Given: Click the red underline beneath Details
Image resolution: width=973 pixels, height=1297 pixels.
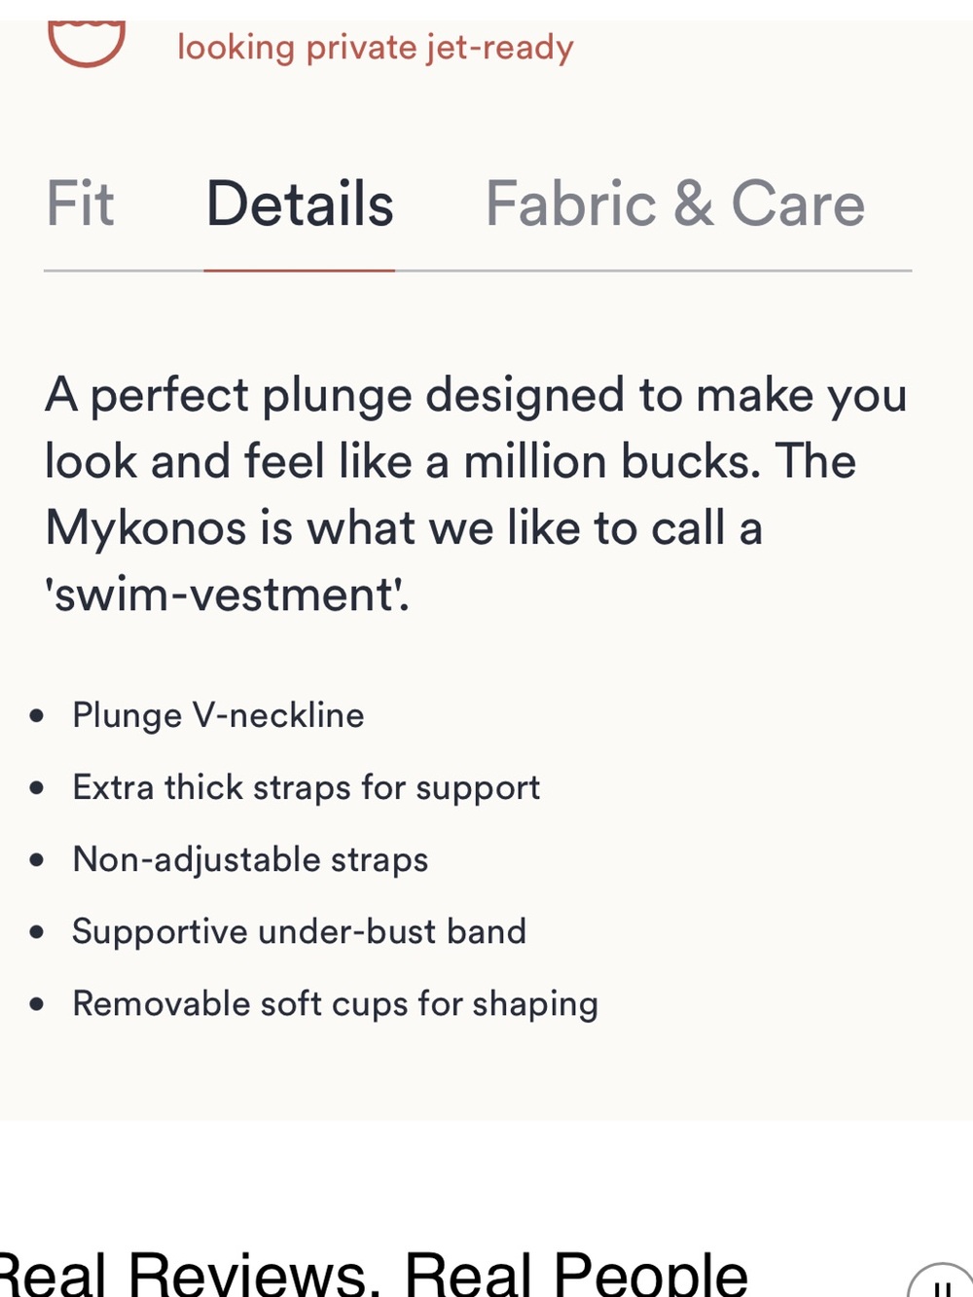Looking at the screenshot, I should (300, 270).
